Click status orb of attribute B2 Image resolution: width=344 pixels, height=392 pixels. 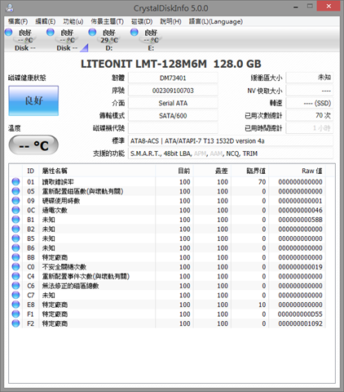coord(15,229)
